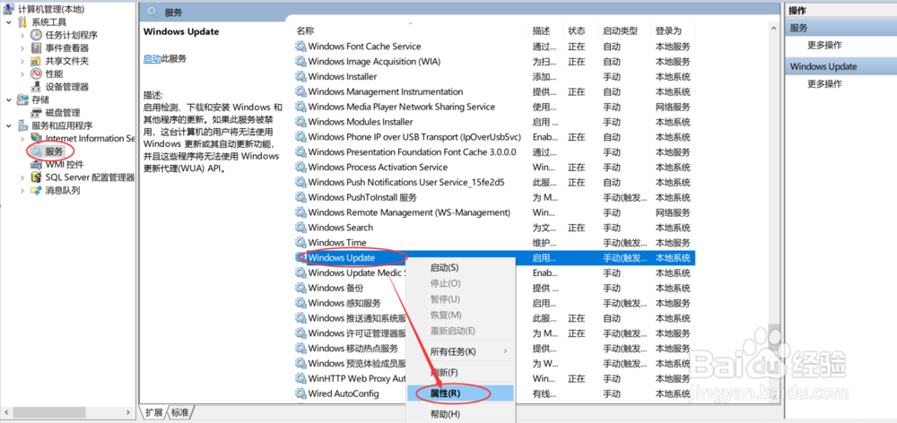Screen dimensions: 897x423
Task: Click gear icon of Wired AutoConfig
Action: coord(300,393)
